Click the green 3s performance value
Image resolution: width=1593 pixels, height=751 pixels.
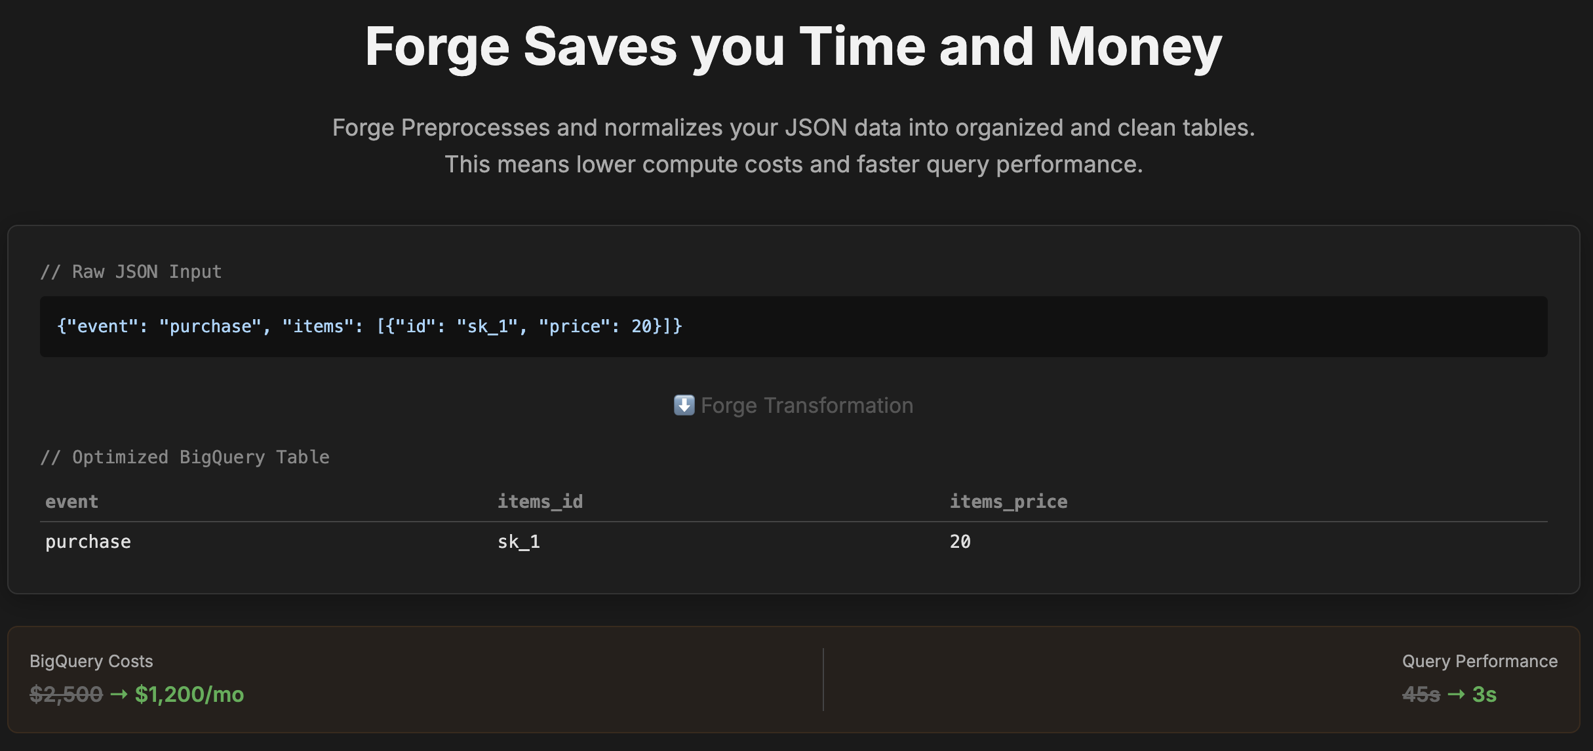coord(1484,695)
